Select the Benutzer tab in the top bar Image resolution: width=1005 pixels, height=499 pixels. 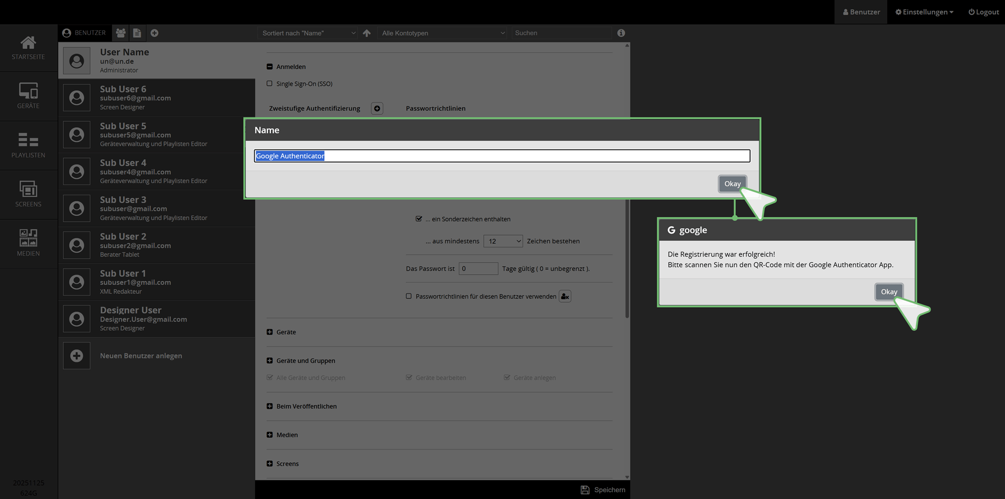(x=861, y=12)
